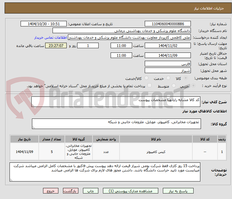Viewport: 232px width, 199px height.
Task: Select the متوسط purchase type radio
Action: coord(174,86)
